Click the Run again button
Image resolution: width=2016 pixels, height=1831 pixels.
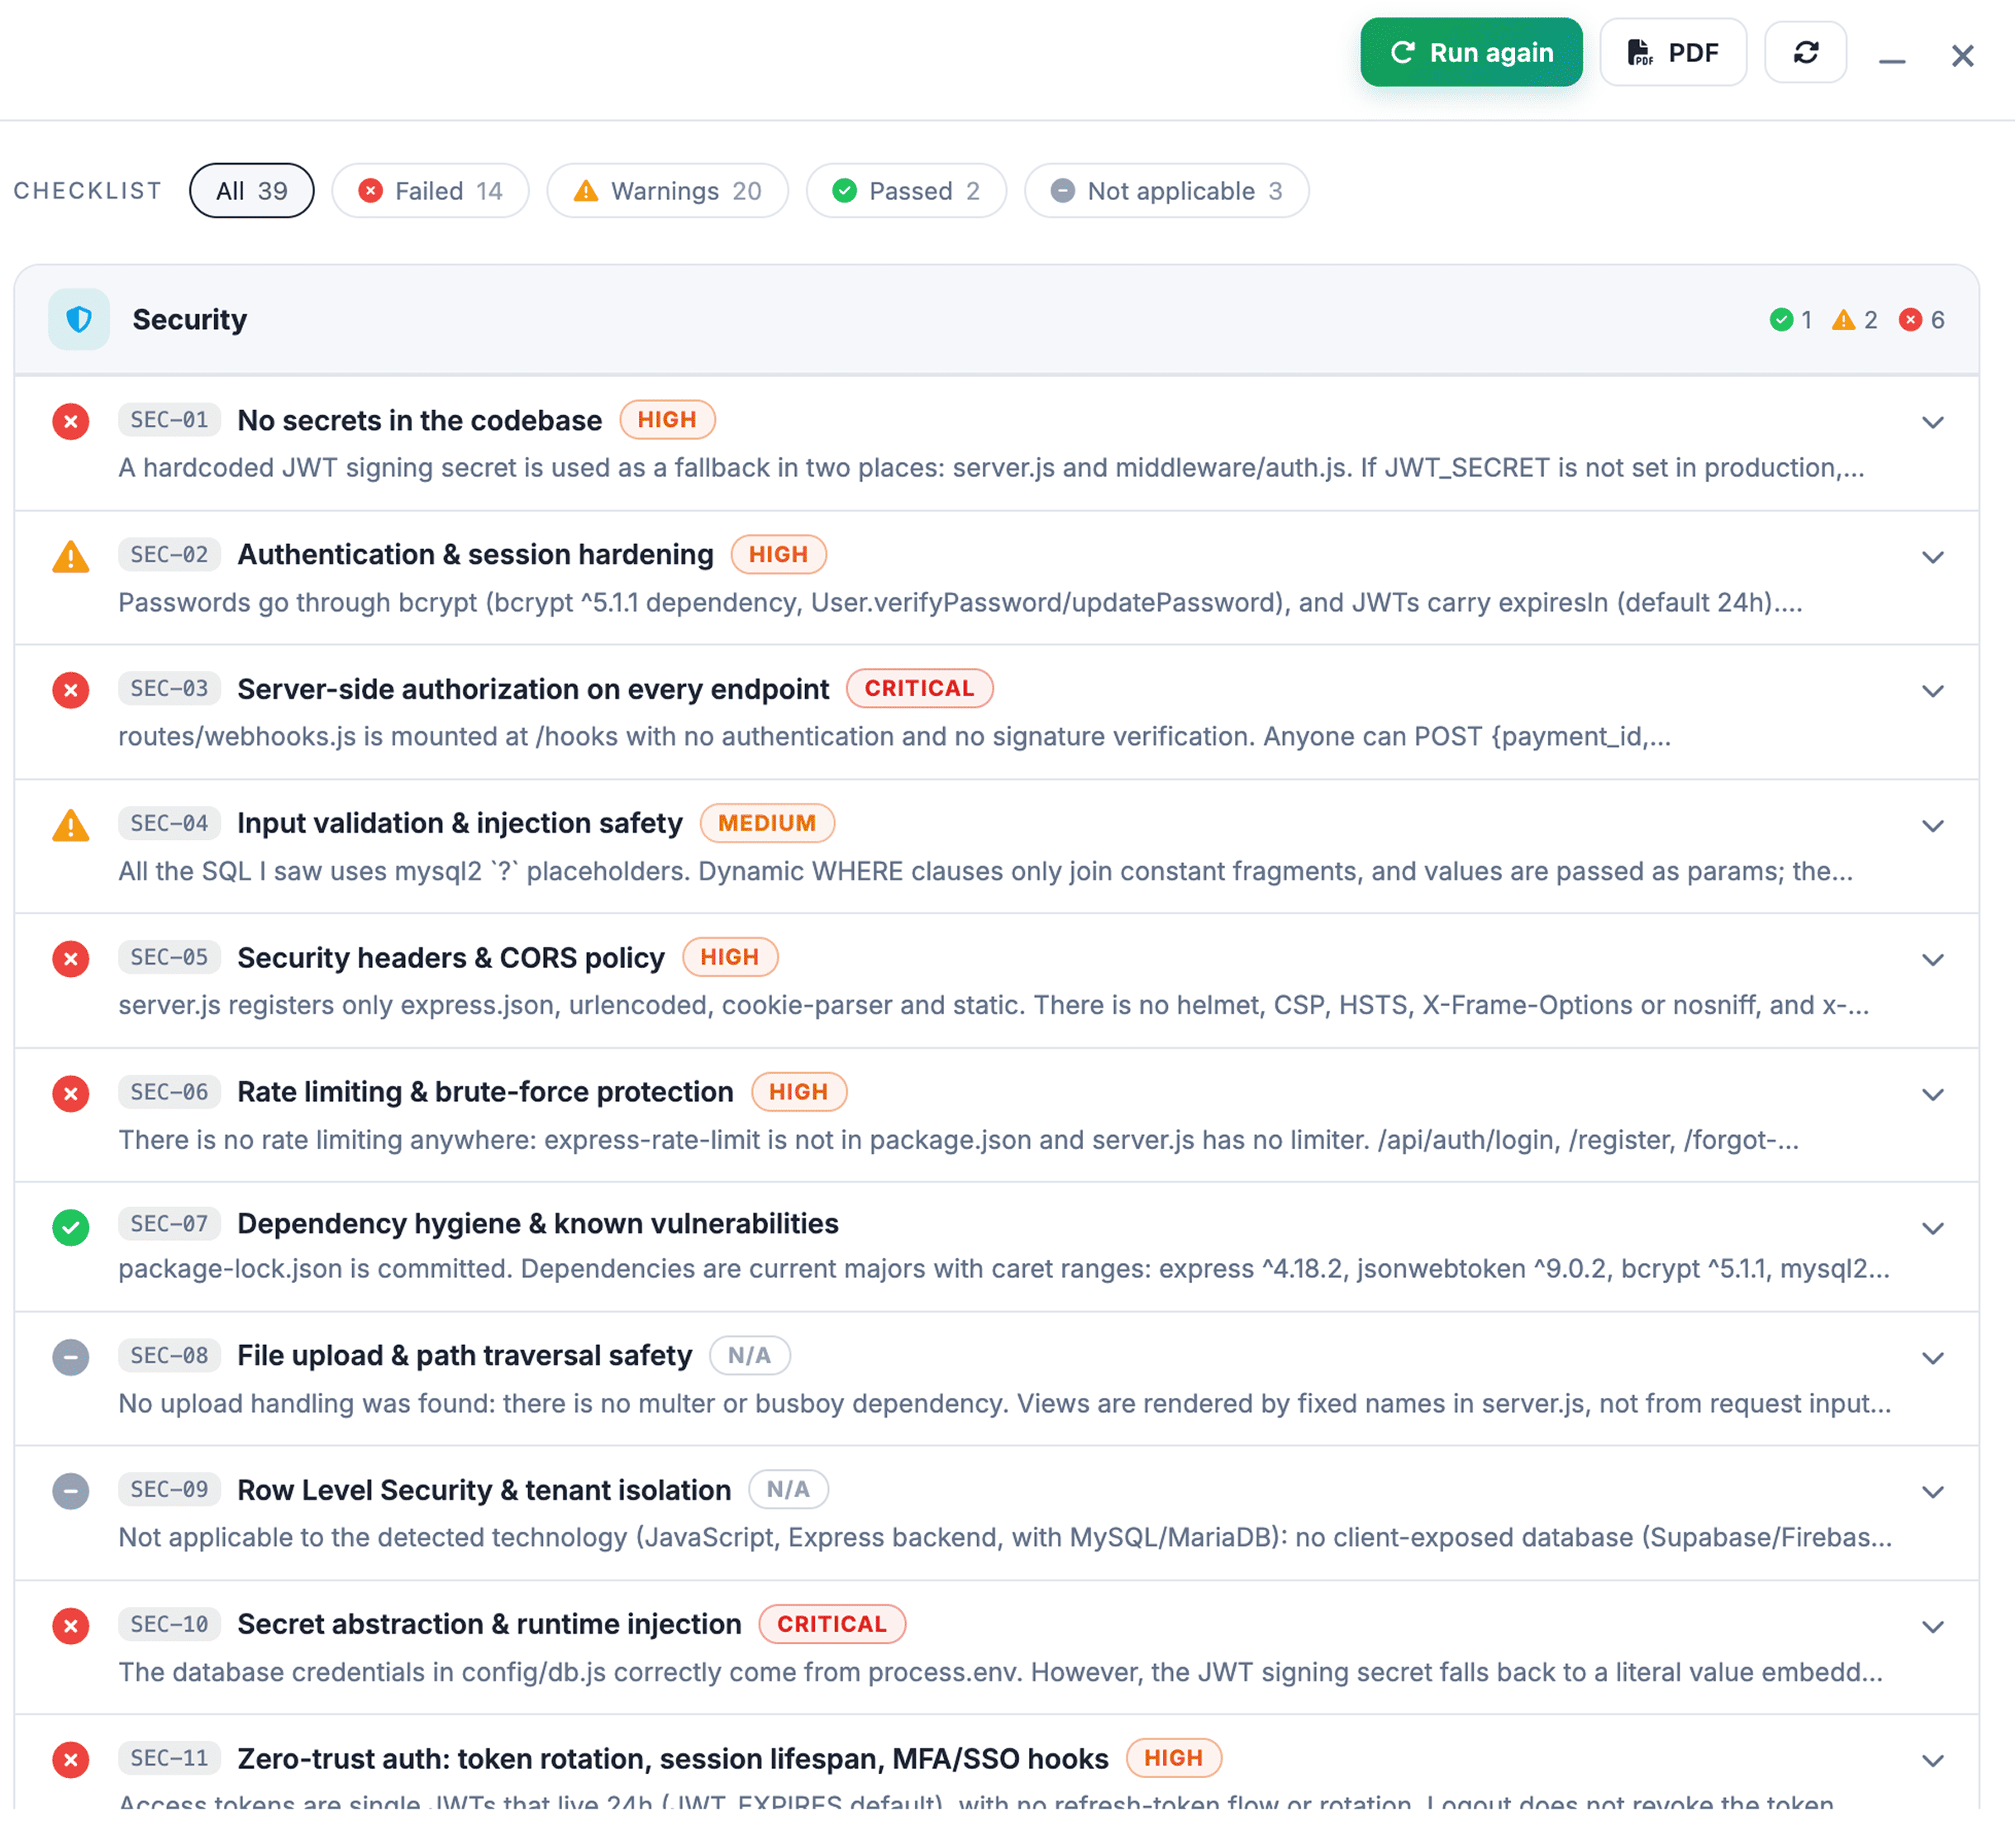coord(1471,52)
